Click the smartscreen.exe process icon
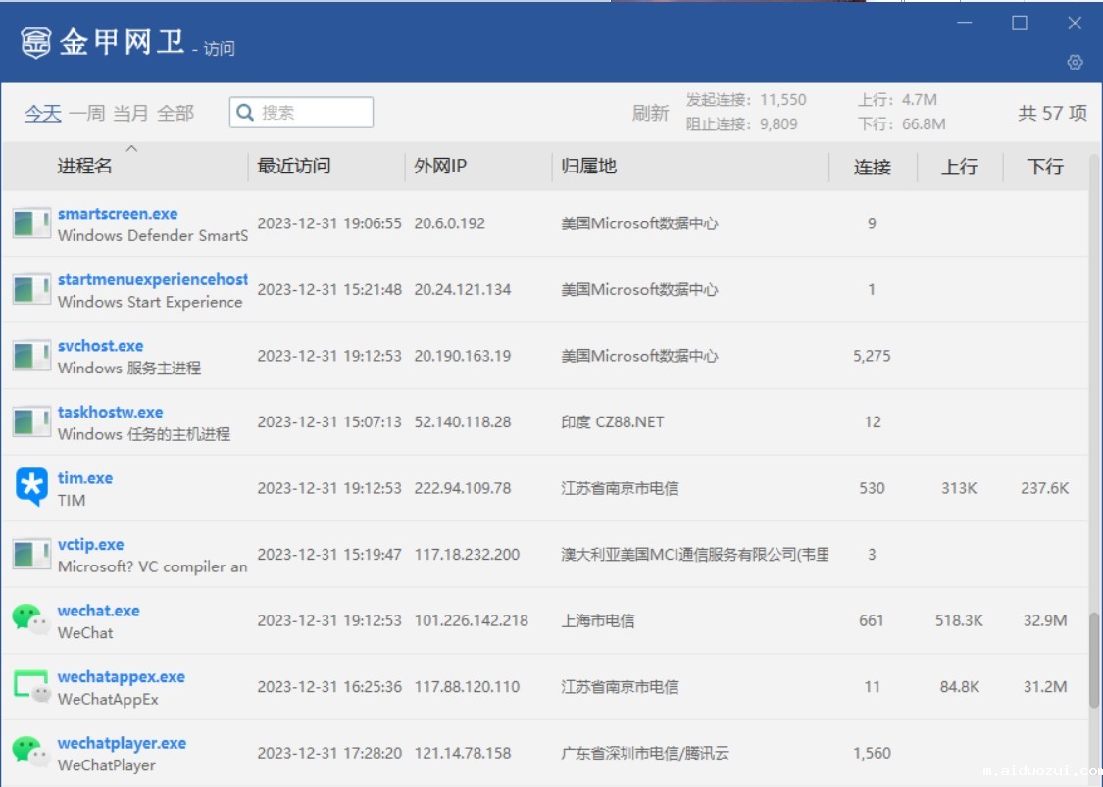The height and width of the screenshot is (787, 1103). [31, 223]
